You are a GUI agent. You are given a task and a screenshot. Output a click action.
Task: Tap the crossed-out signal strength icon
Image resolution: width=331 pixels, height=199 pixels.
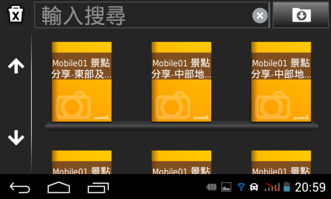tap(273, 187)
